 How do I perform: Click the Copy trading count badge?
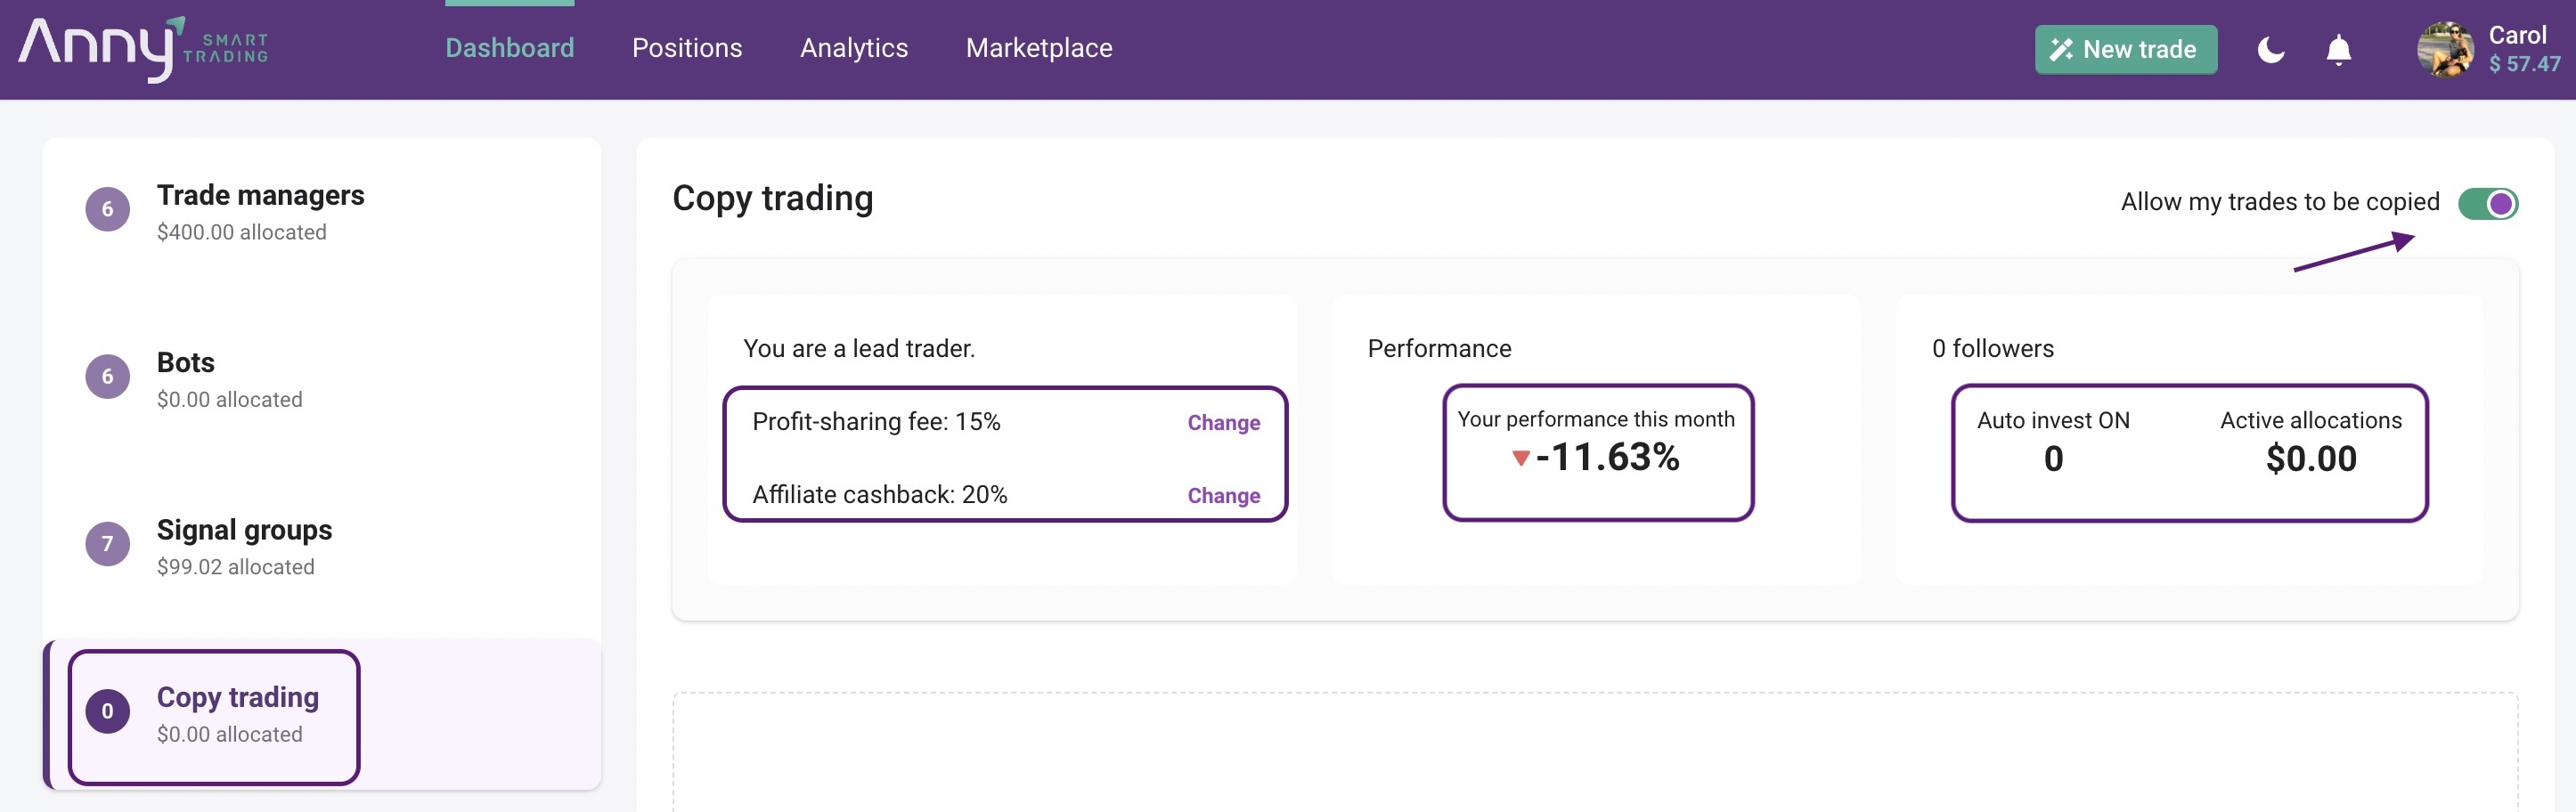[x=108, y=711]
